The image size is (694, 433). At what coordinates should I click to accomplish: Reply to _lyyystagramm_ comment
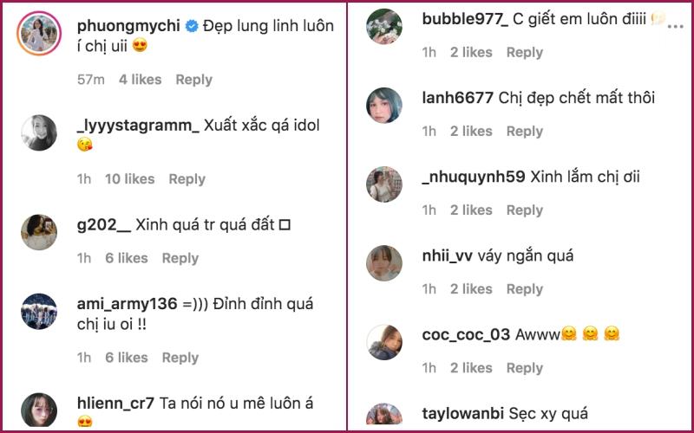(x=187, y=179)
